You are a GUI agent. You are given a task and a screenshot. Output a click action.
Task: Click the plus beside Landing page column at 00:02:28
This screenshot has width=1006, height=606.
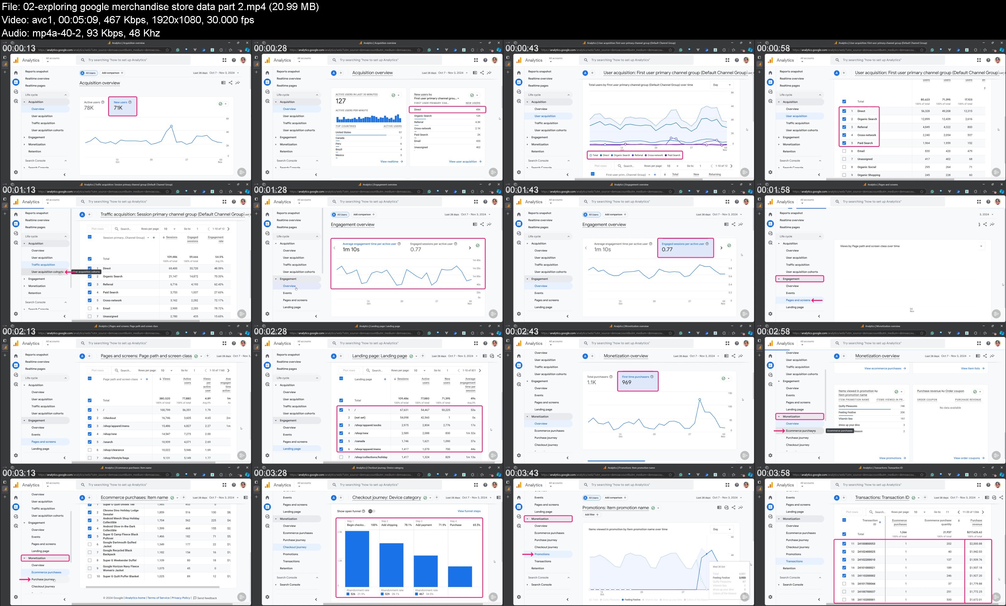click(x=385, y=379)
